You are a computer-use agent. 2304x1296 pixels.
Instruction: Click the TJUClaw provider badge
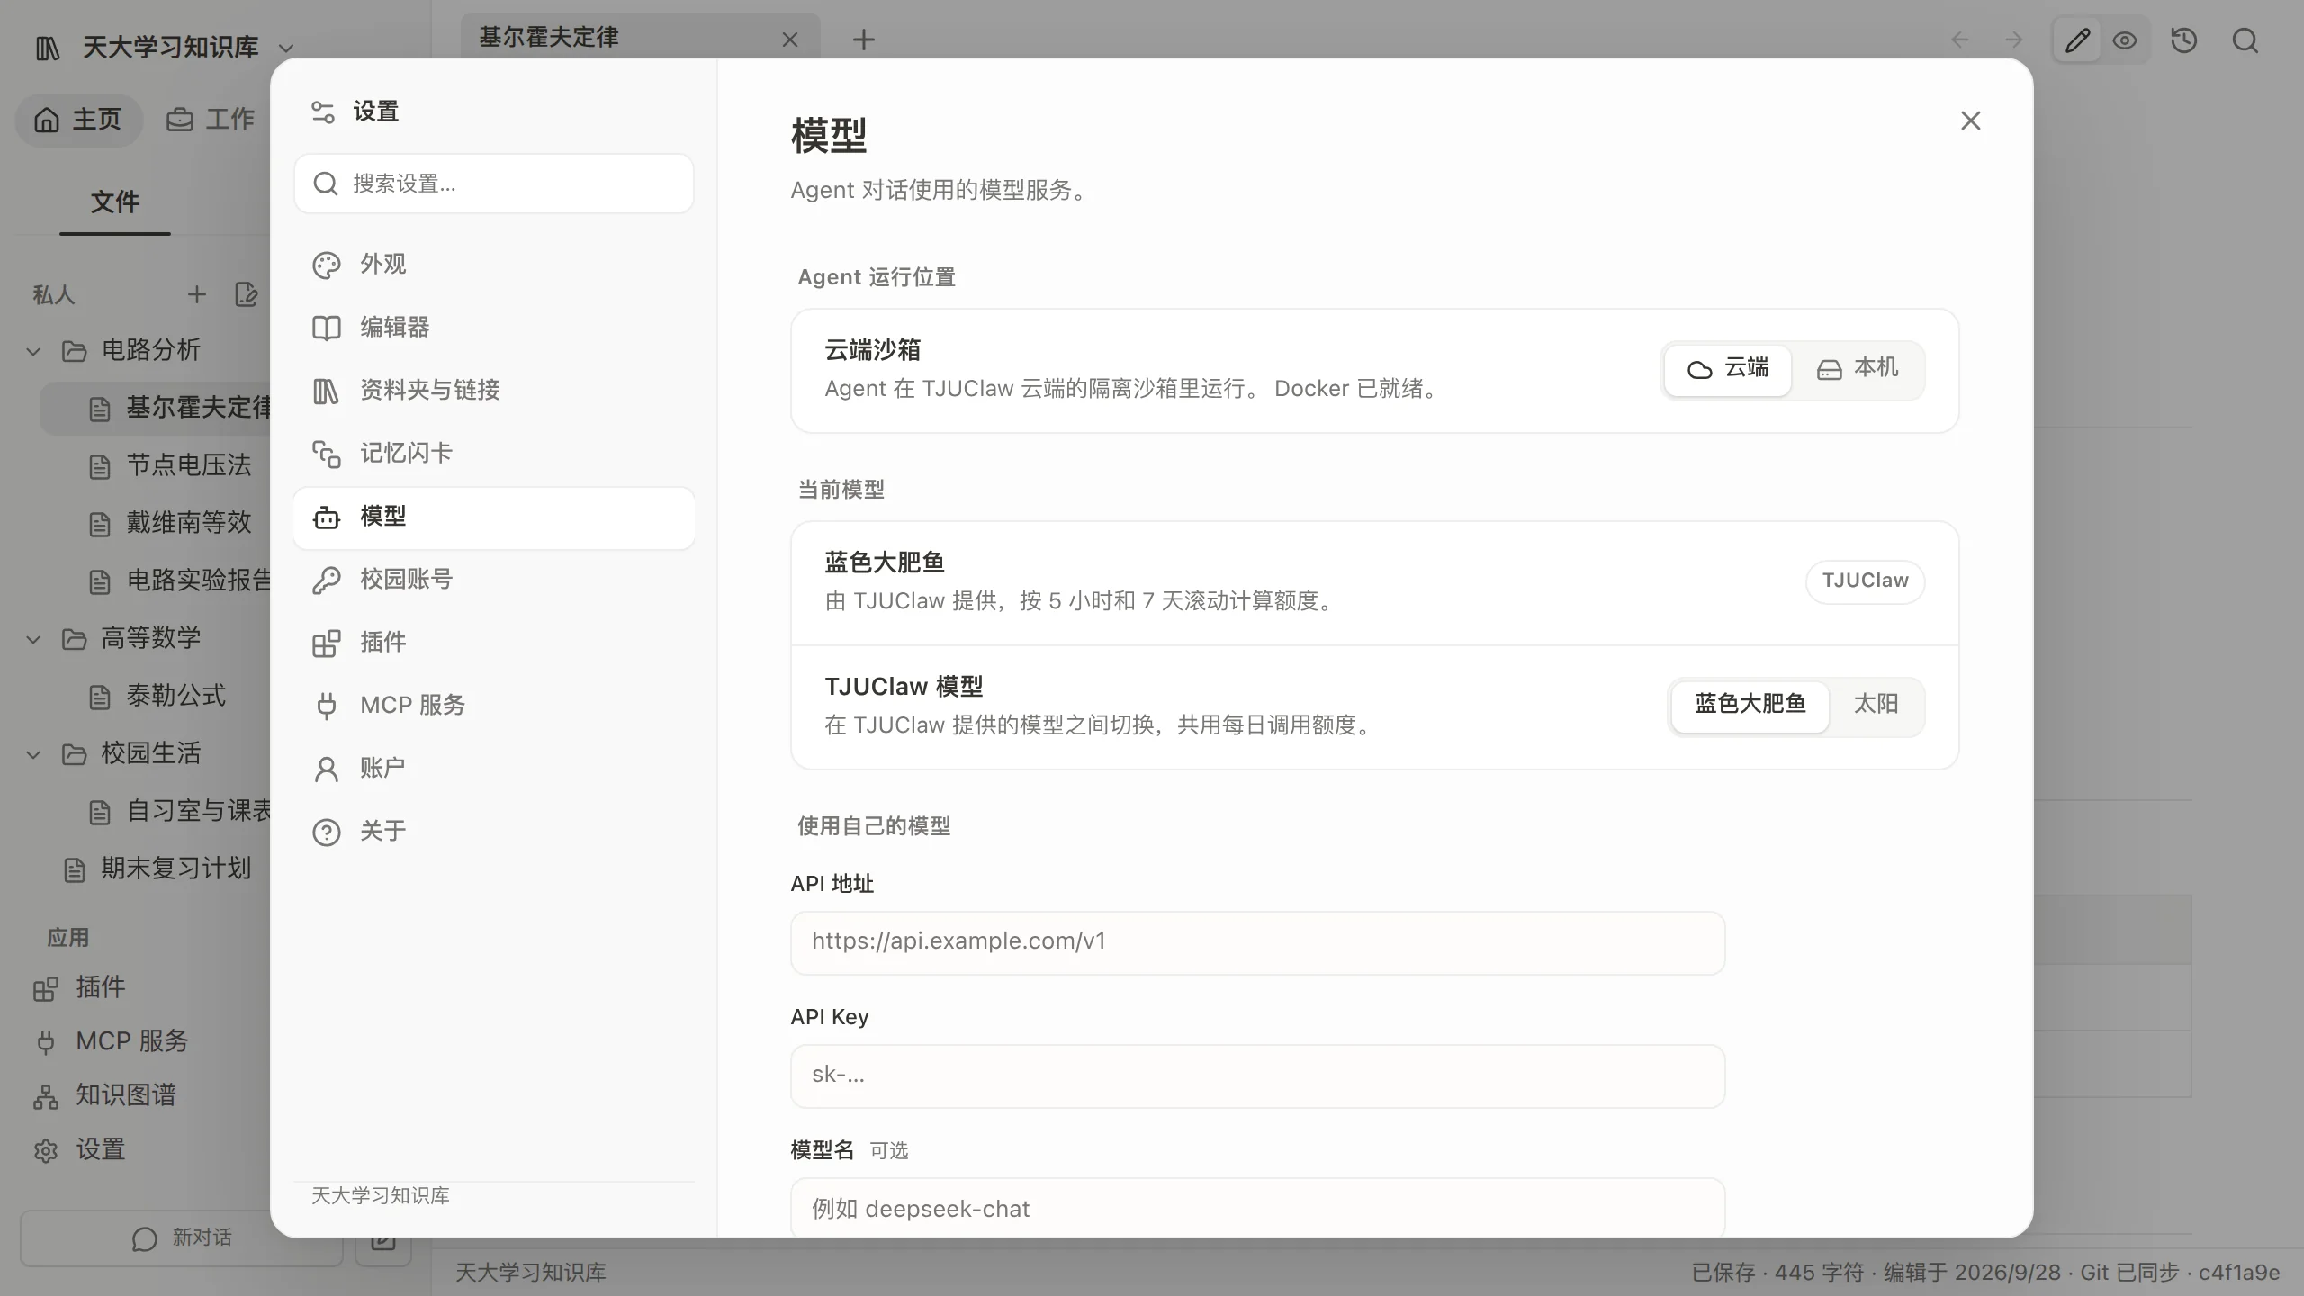coord(1865,581)
